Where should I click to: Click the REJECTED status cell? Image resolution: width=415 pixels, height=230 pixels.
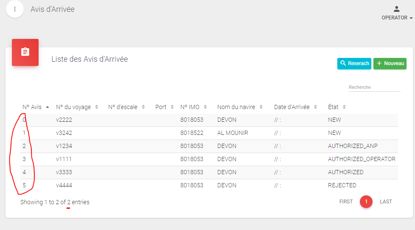click(342, 186)
